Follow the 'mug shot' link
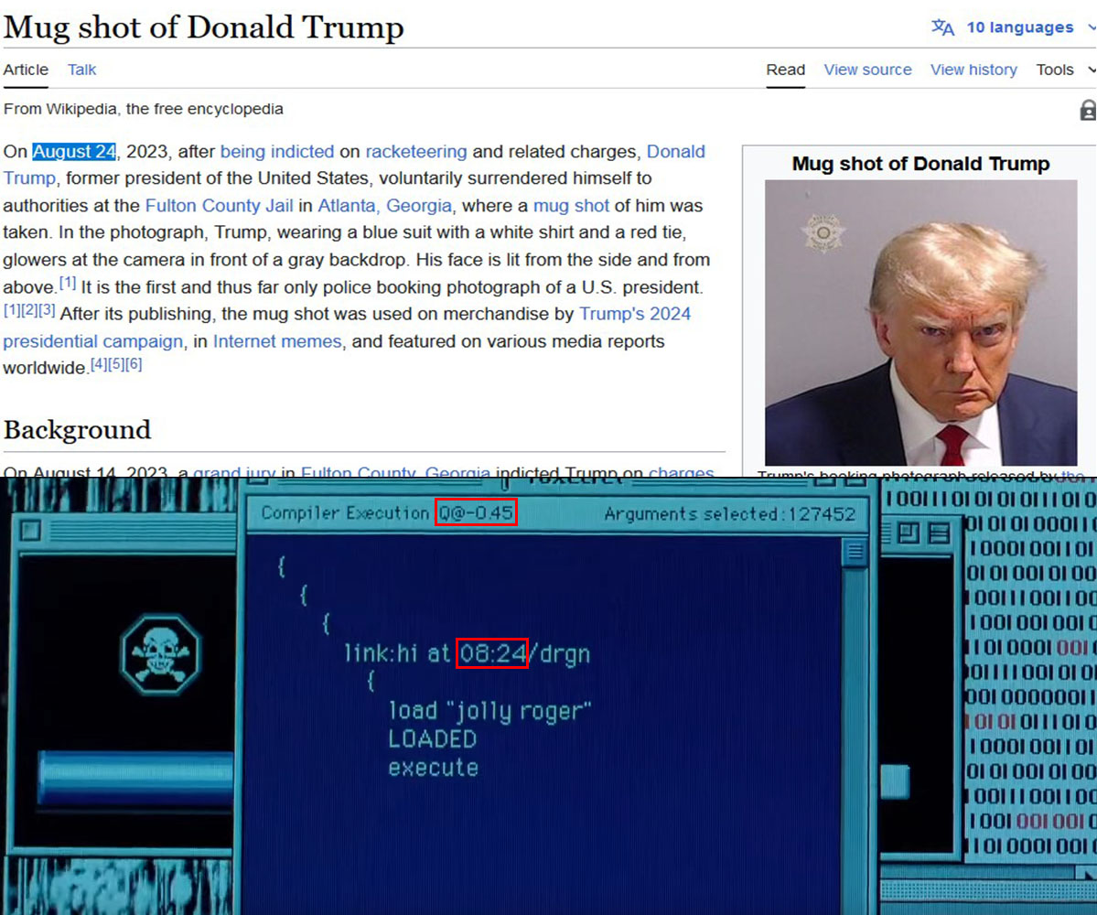1097x915 pixels. point(571,206)
